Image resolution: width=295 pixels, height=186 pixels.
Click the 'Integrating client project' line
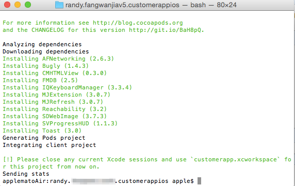click(50, 145)
